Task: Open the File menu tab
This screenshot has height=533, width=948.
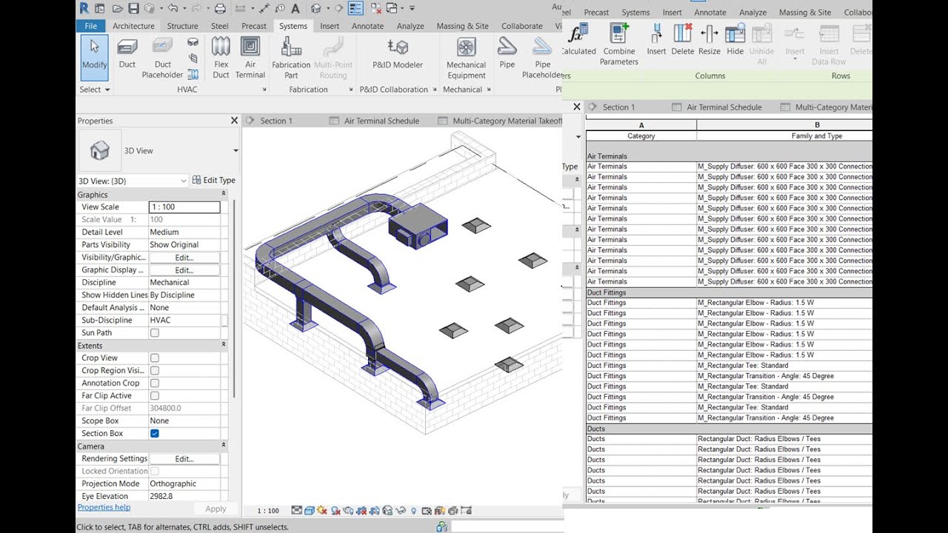Action: [90, 26]
